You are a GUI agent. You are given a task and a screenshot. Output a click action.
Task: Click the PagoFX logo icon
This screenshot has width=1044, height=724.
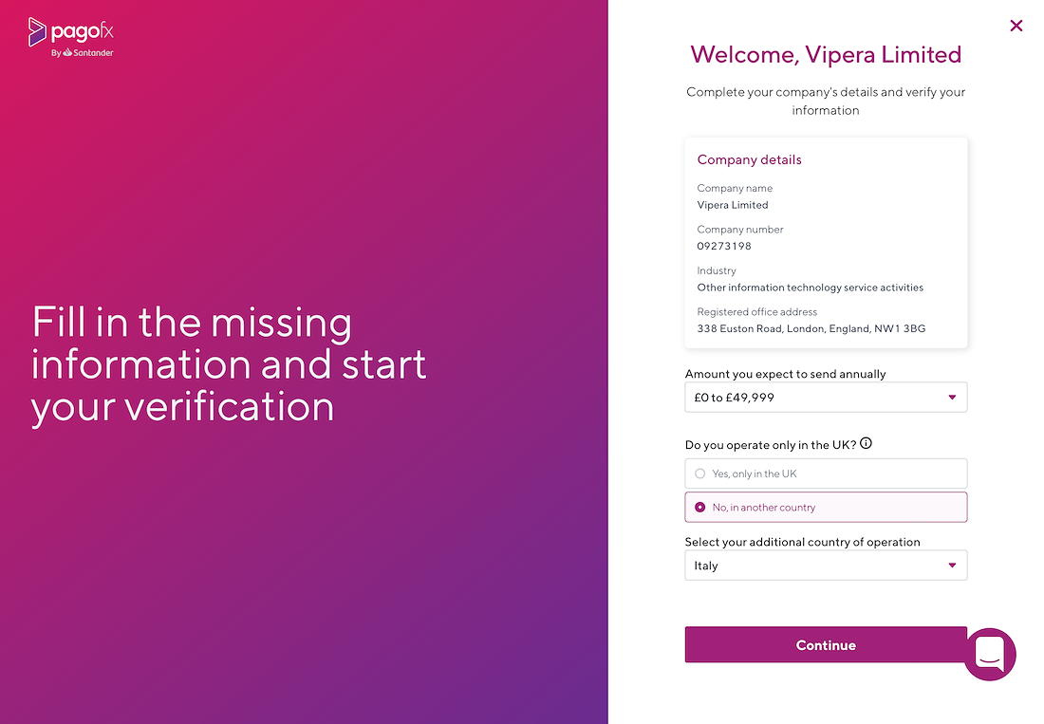pos(37,32)
